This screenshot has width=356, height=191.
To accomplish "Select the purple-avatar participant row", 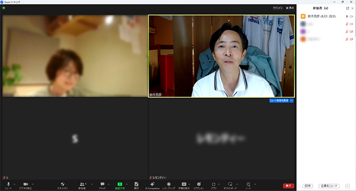I will click(x=327, y=31).
